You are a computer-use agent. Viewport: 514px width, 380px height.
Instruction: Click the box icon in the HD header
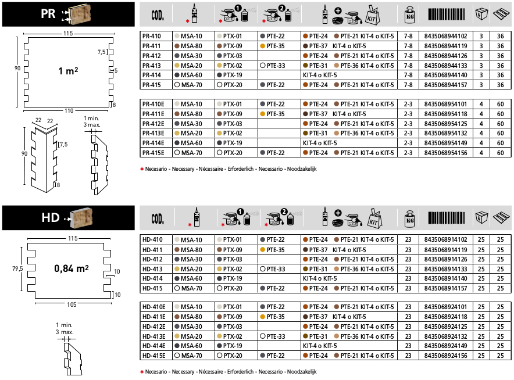(481, 217)
